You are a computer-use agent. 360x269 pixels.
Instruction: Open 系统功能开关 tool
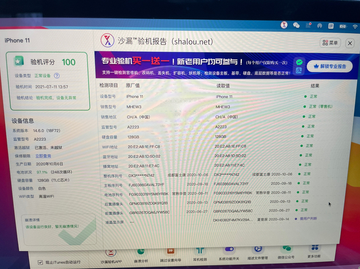[x=229, y=253]
